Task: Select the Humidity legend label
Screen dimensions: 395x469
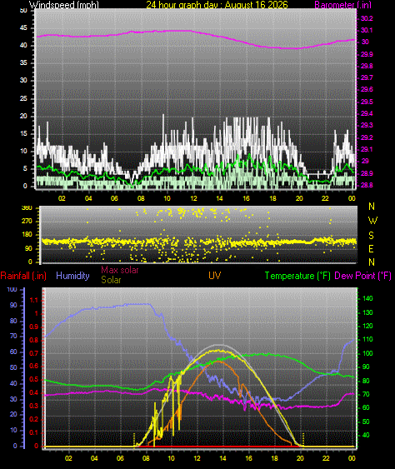Action: pos(72,276)
